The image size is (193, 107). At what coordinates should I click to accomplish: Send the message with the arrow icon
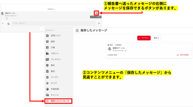coord(99,23)
